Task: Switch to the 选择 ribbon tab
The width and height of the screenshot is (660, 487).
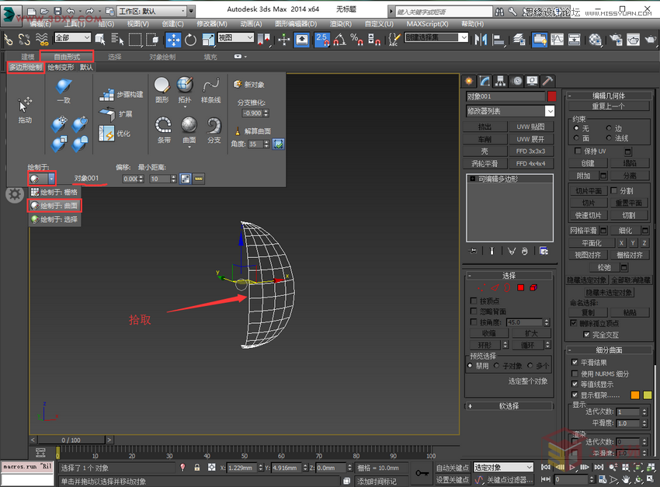Action: 116,56
